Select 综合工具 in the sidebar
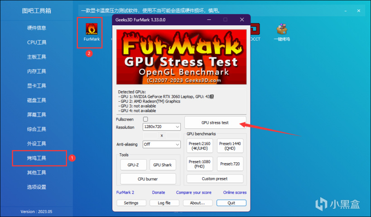 (36, 129)
